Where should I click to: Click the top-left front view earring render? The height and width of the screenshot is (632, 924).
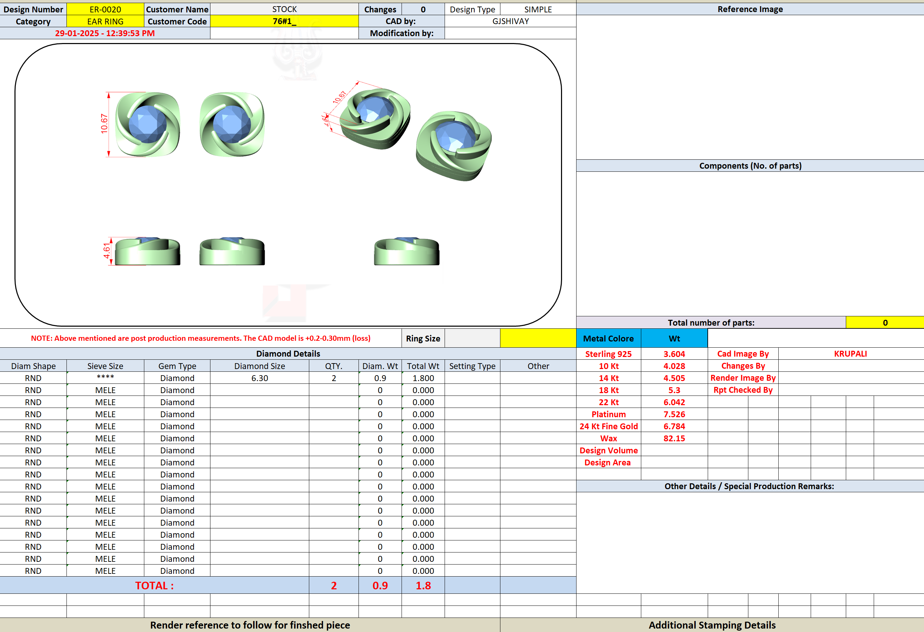point(147,124)
